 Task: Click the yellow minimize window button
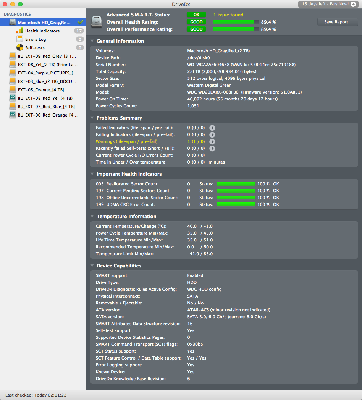pos(13,4)
